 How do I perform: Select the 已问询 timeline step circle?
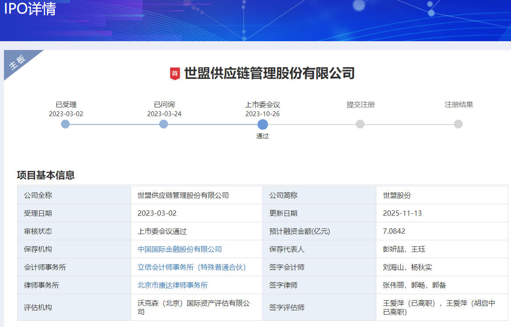164,124
